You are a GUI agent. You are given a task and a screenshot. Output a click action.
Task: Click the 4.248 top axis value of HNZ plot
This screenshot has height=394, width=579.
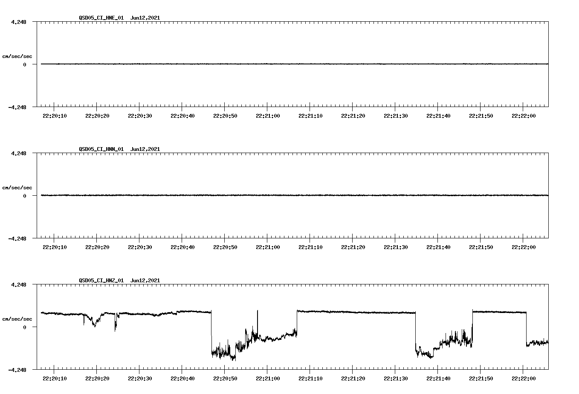[x=19, y=284]
